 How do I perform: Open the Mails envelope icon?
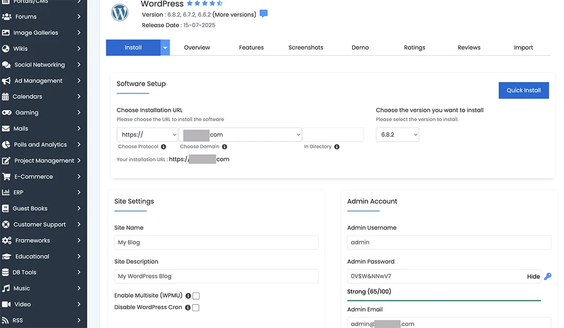6,128
